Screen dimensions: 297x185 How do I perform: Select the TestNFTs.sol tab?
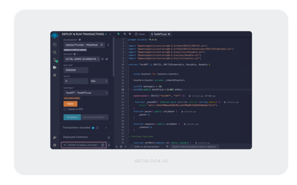[x=159, y=34]
